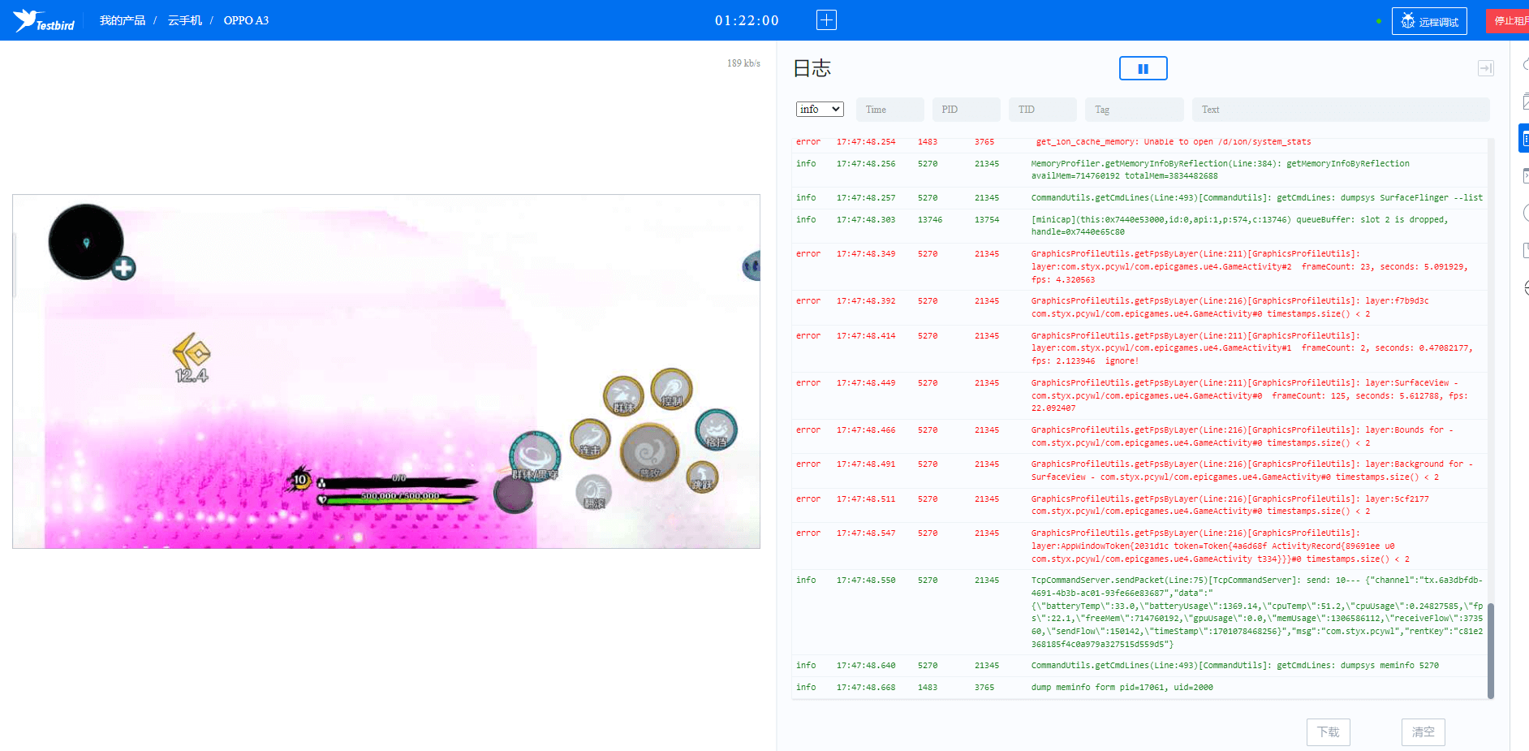Tap the 跳跃 jump button
The height and width of the screenshot is (751, 1529).
(702, 477)
